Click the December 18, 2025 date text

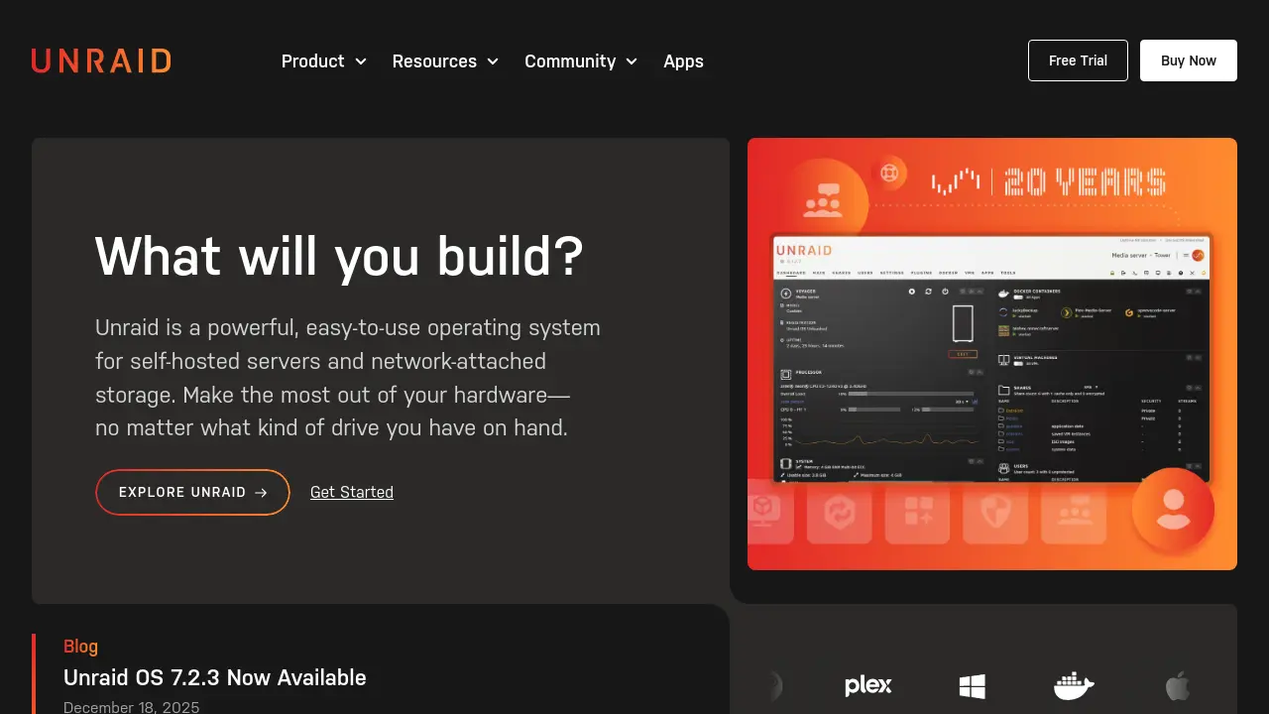click(131, 707)
